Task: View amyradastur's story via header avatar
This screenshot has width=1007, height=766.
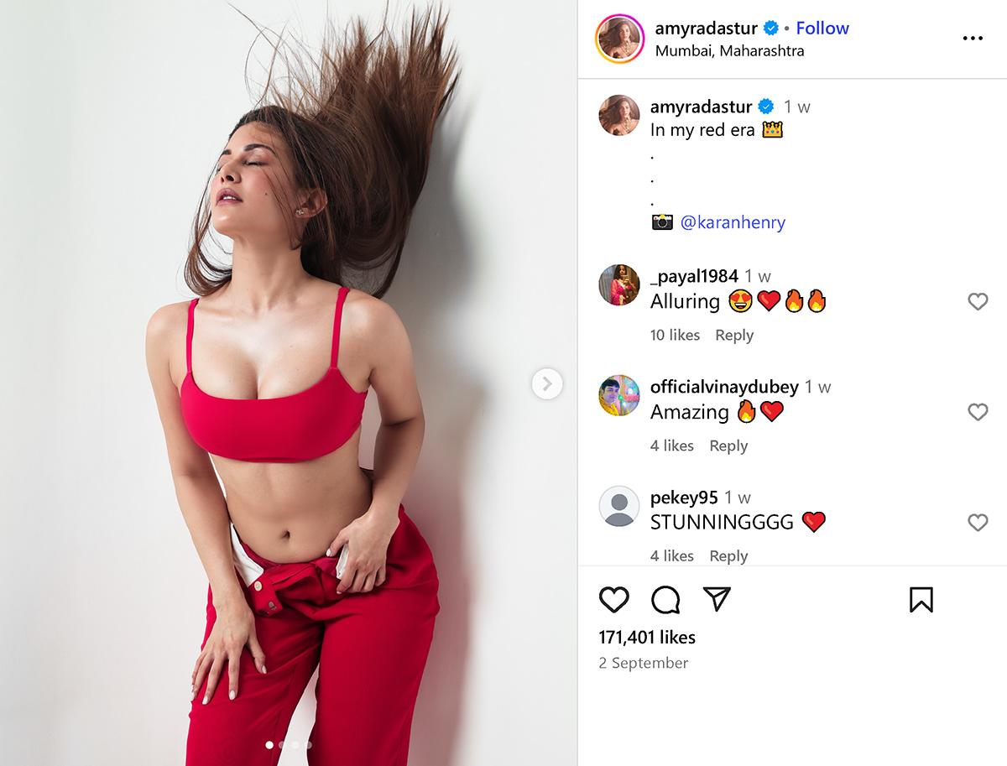Action: click(x=619, y=39)
